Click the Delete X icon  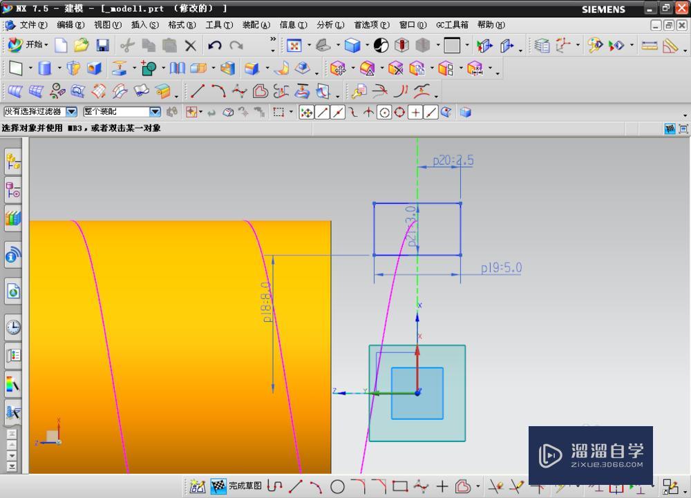191,45
